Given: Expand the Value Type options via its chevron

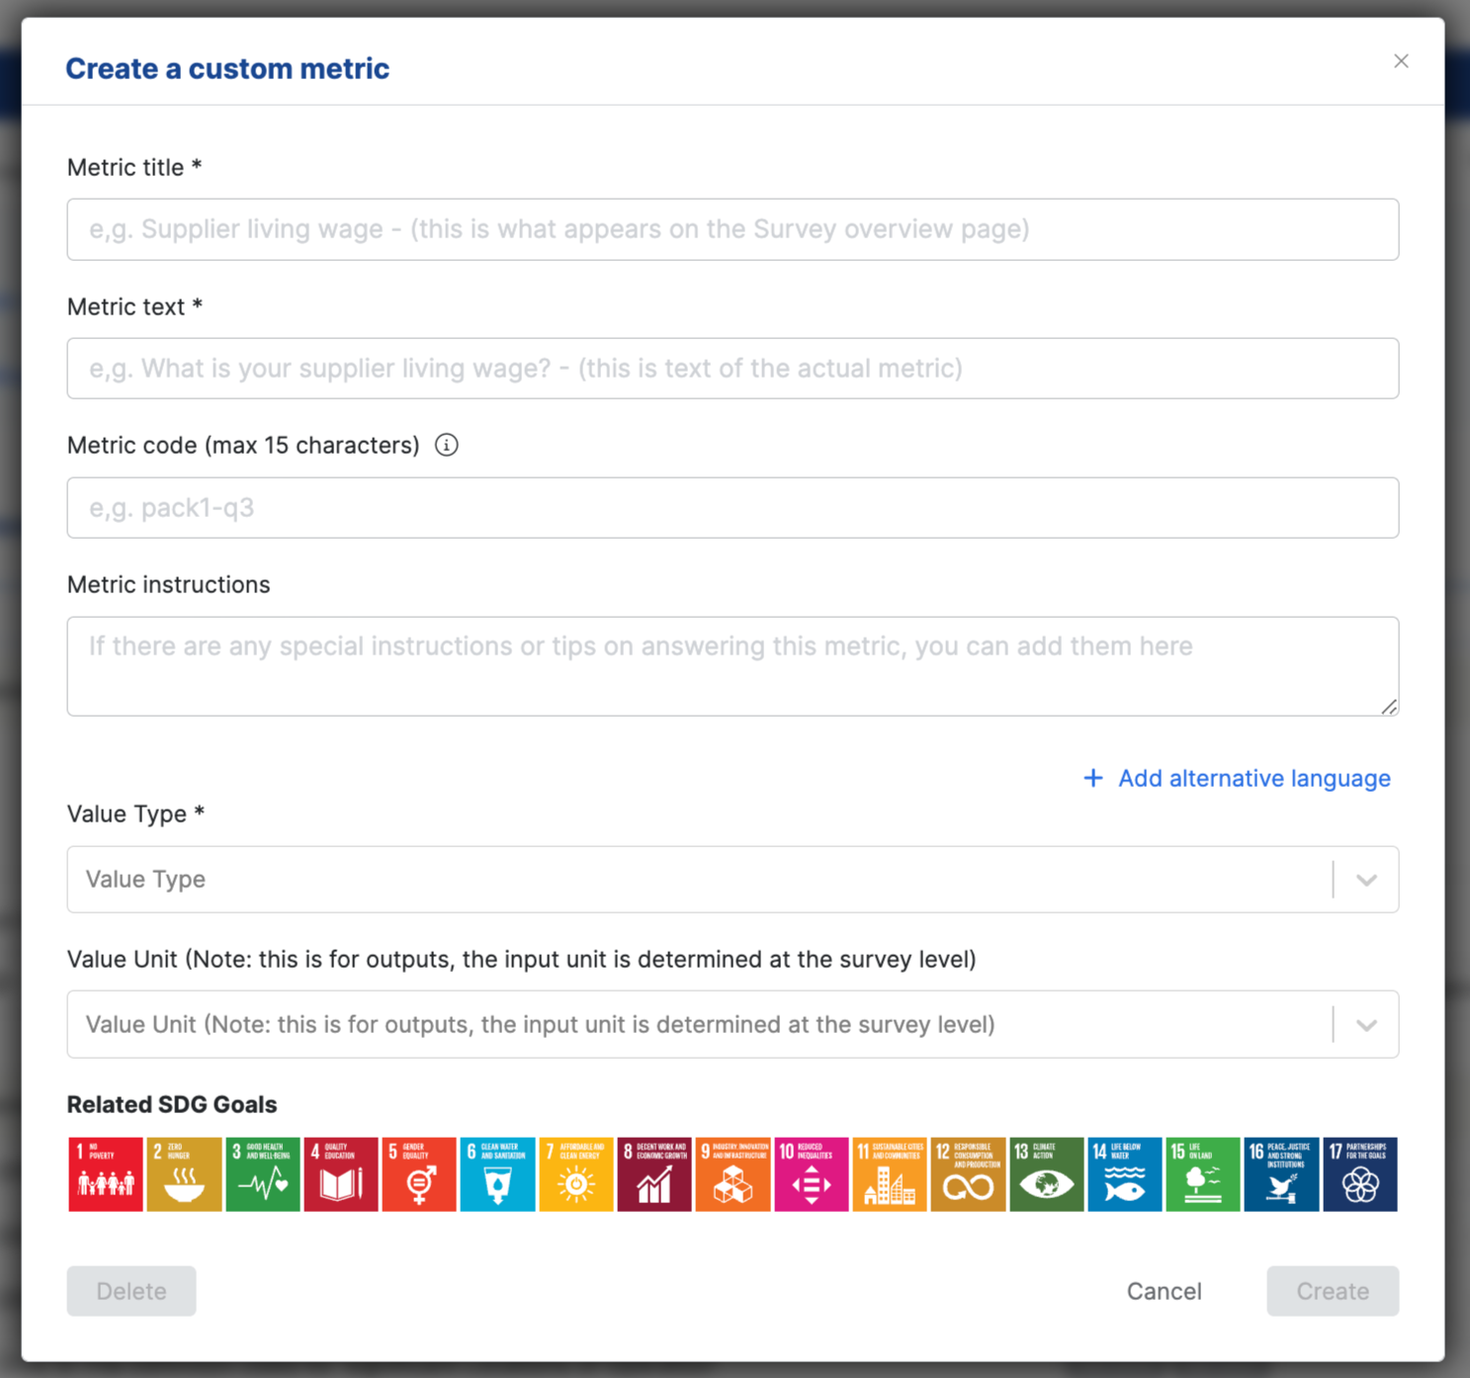Looking at the screenshot, I should pyautogui.click(x=1367, y=879).
